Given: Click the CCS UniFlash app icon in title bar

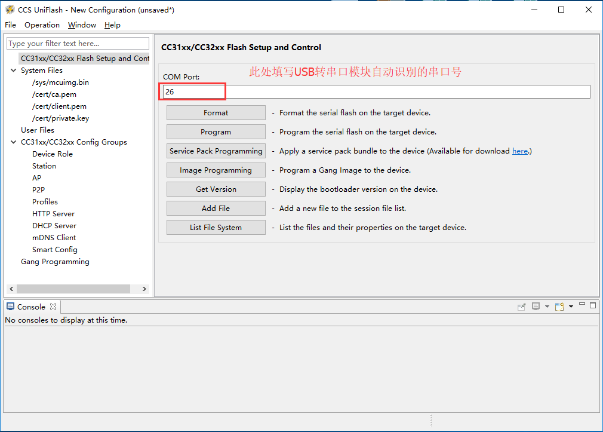Looking at the screenshot, I should (10, 10).
